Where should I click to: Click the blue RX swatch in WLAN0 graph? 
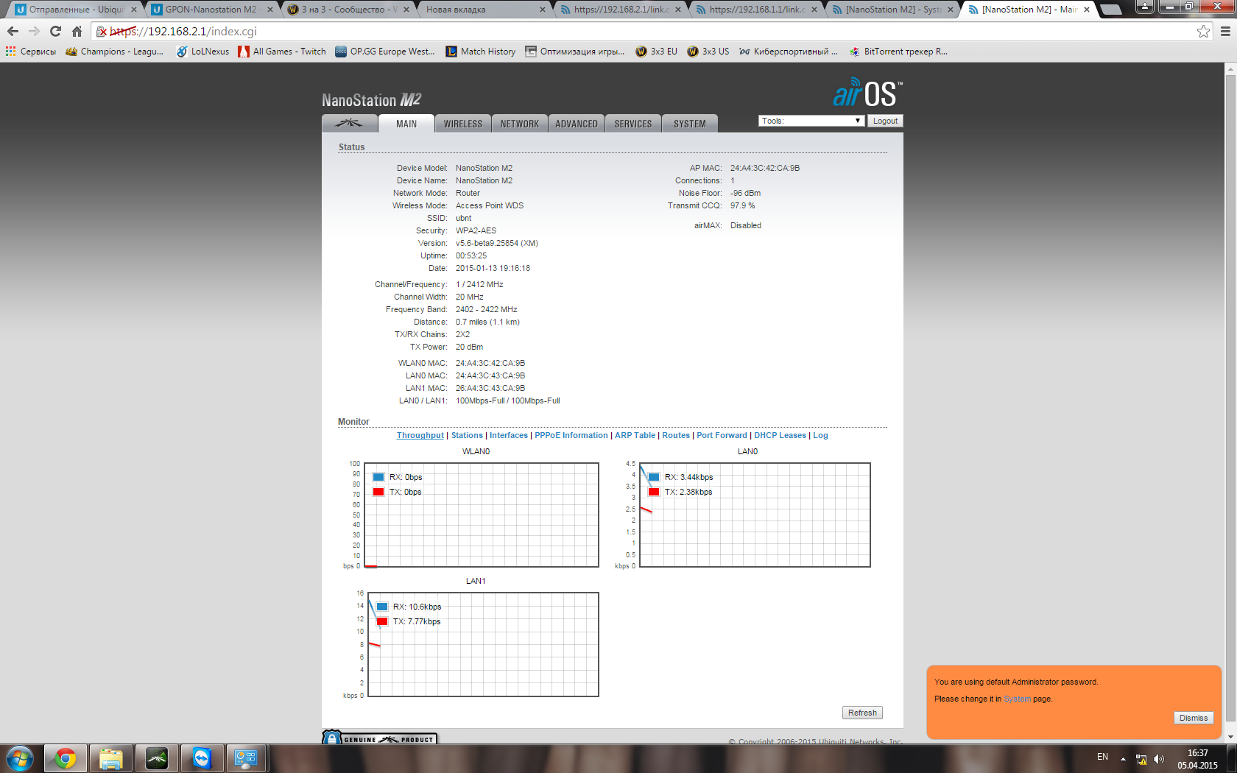(378, 477)
